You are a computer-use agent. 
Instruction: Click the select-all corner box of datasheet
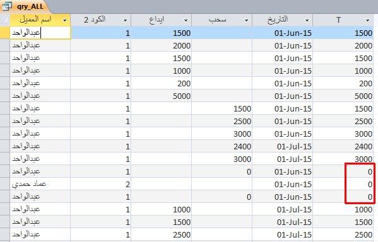pos(5,20)
